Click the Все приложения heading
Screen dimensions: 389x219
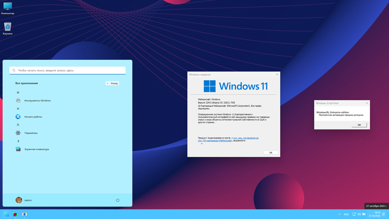[26, 83]
